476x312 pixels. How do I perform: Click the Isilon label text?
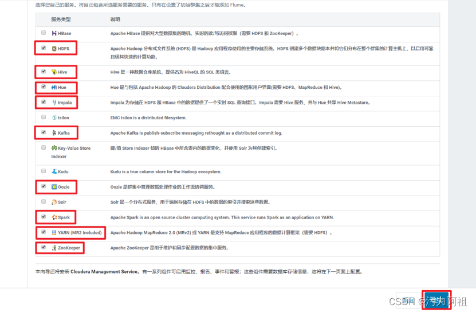(64, 118)
